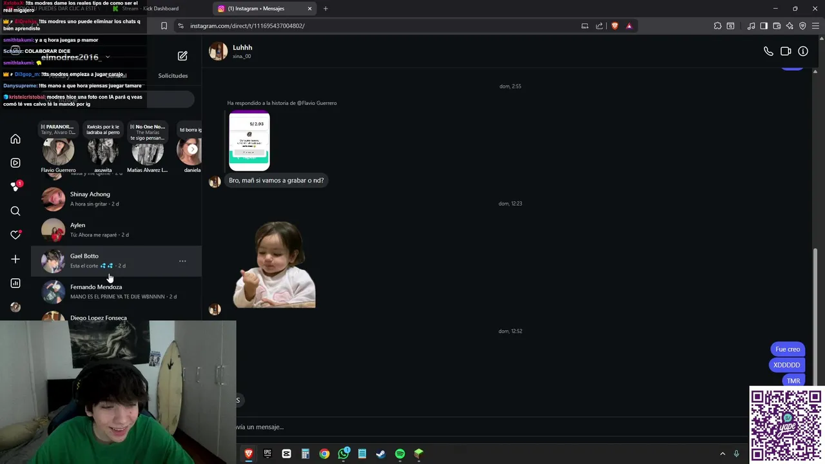Open the Solicitudes requests tab
825x464 pixels.
coord(173,75)
